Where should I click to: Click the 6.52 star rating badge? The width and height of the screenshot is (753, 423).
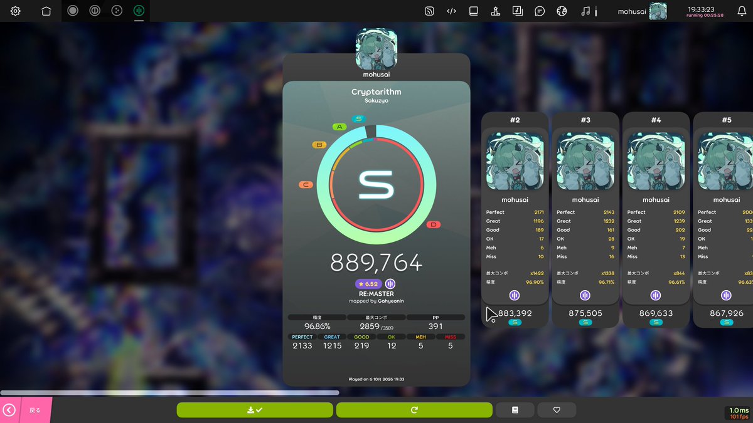[x=368, y=284]
